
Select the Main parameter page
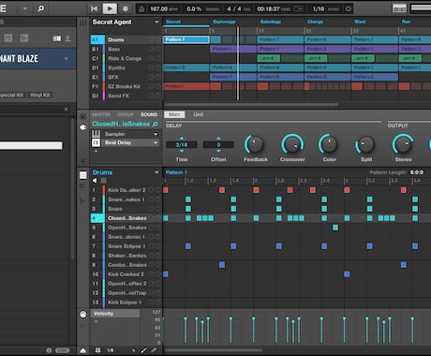pos(174,114)
